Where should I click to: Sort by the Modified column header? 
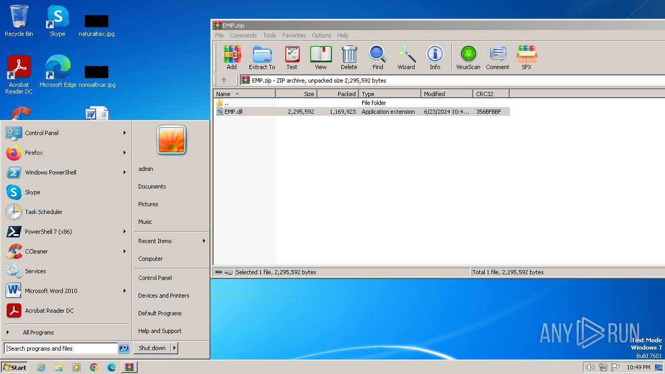point(447,94)
